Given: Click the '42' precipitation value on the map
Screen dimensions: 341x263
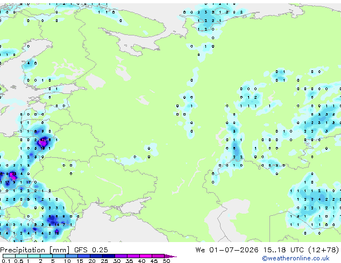Looking at the screenshot, I should coord(42,140).
